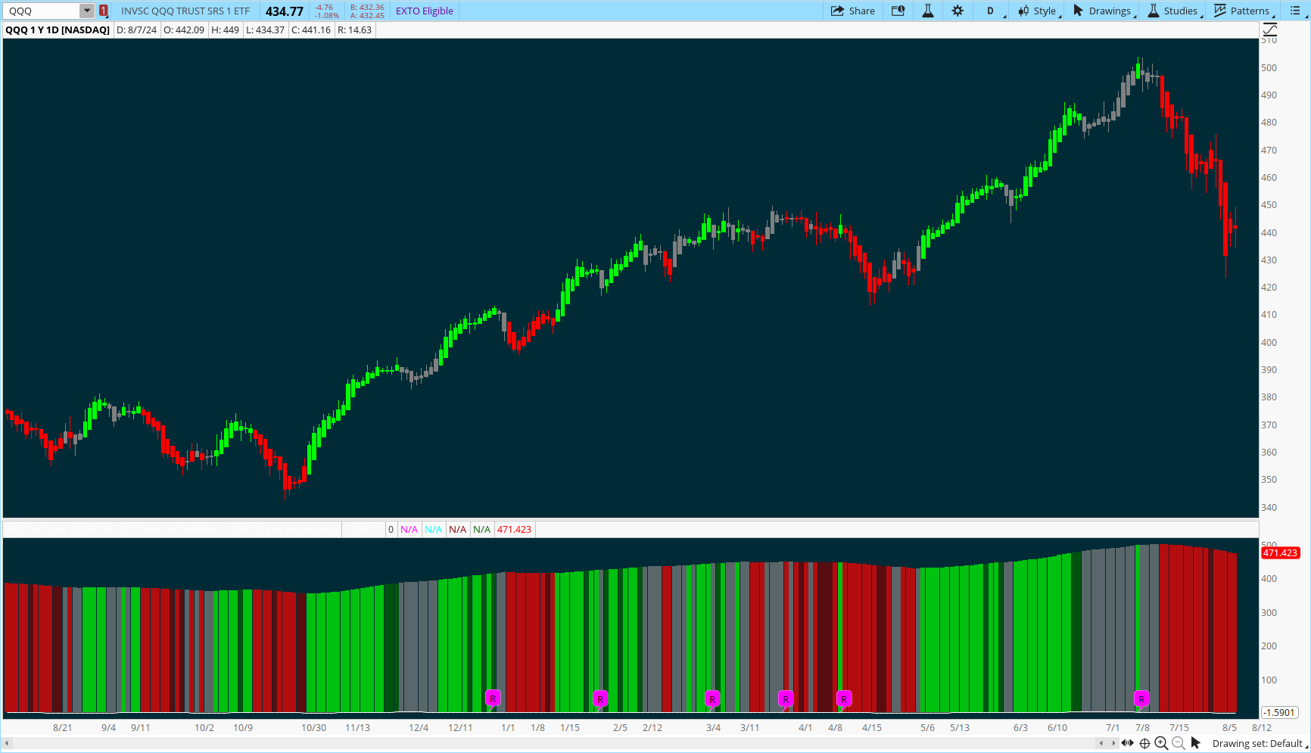Click the magenta N/A study value
This screenshot has height=753, width=1311.
409,529
